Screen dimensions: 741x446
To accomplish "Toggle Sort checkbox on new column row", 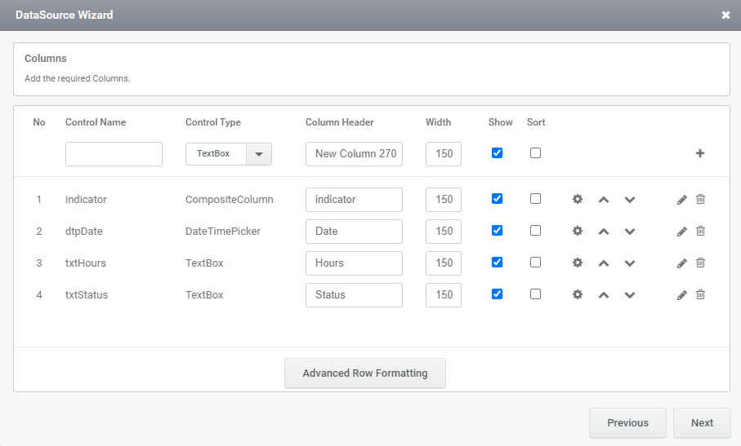I will pos(535,152).
